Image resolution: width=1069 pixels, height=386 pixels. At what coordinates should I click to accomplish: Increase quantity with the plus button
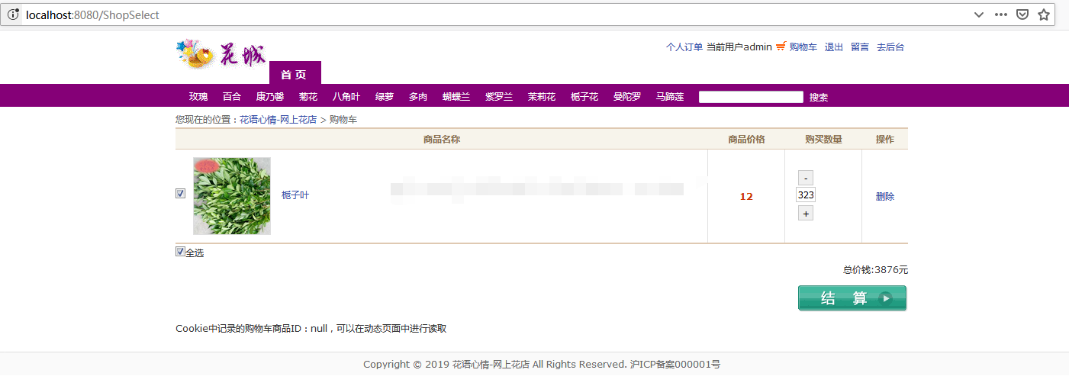pos(806,214)
